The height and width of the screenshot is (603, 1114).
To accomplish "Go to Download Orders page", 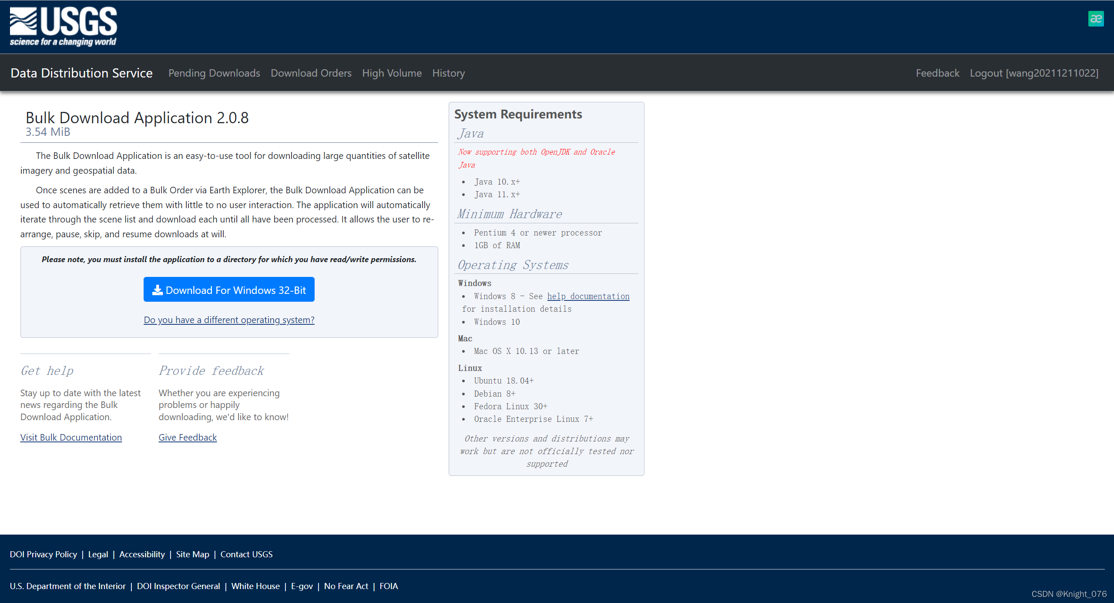I will [311, 73].
